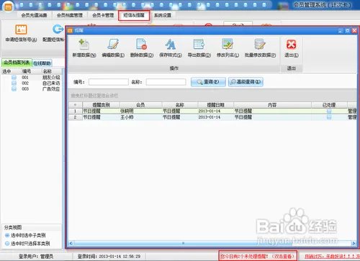Click the 新增数据(N) add data icon
This screenshot has height=261, width=360.
pyautogui.click(x=84, y=45)
